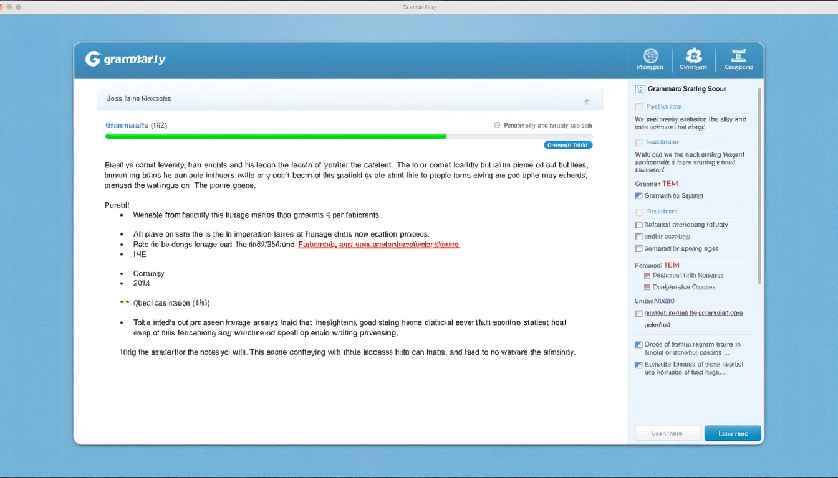The image size is (838, 478).
Task: Click the "Umine NIXIBO" label in the sidebar
Action: [x=655, y=301]
